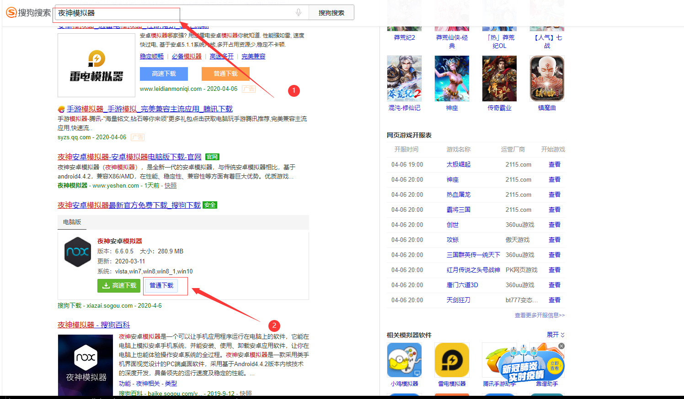Click the 2115.com vendor in 神座 row

[518, 179]
